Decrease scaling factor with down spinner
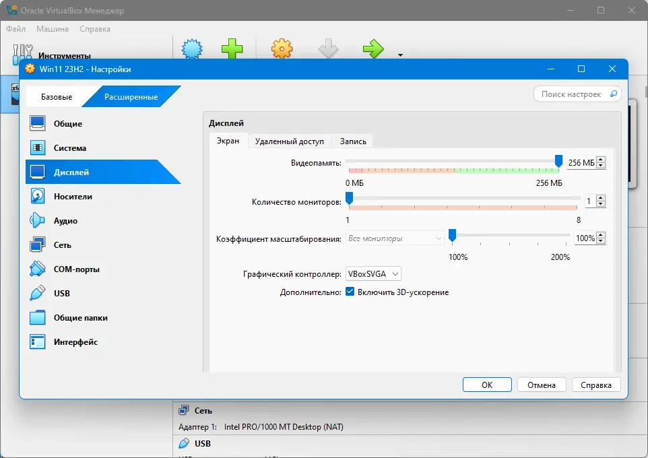 pyautogui.click(x=602, y=241)
